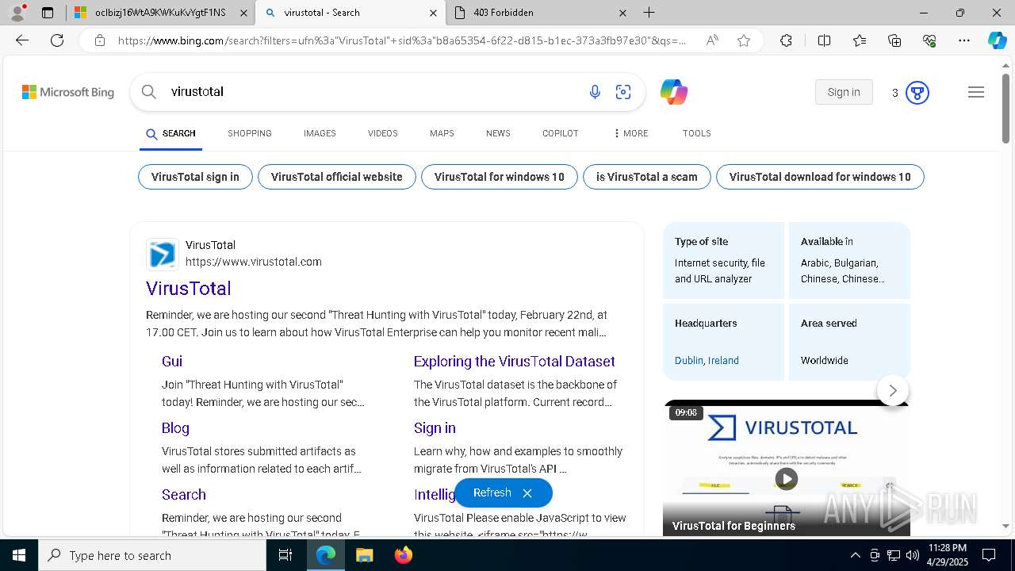1015x571 pixels.
Task: Open the VirusTotal main result title
Action: click(189, 289)
